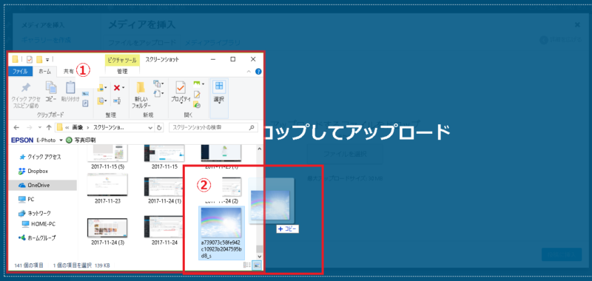The width and height of the screenshot is (592, 281).
Task: Click the New folder ribbon icon
Action: (x=141, y=87)
